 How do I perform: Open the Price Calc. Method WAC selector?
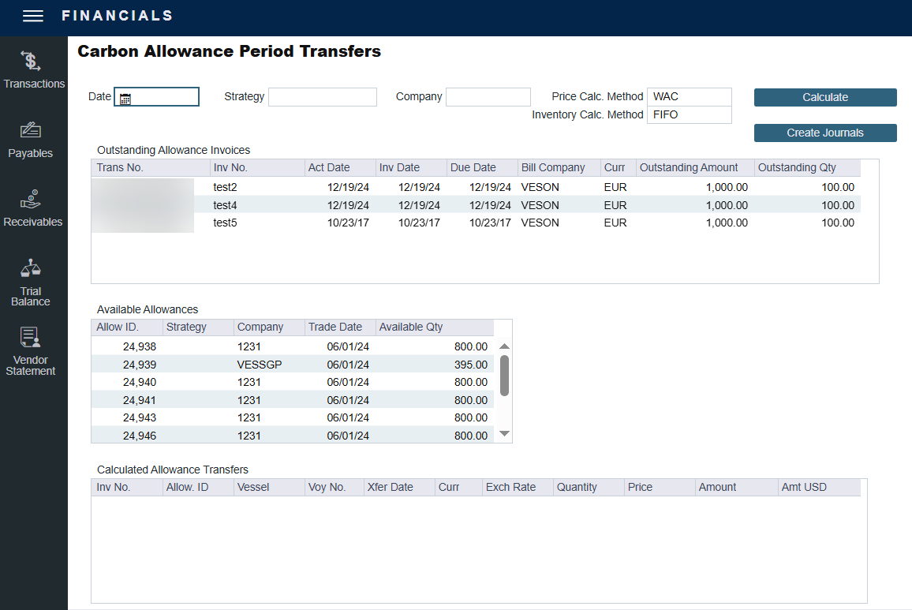pos(688,96)
